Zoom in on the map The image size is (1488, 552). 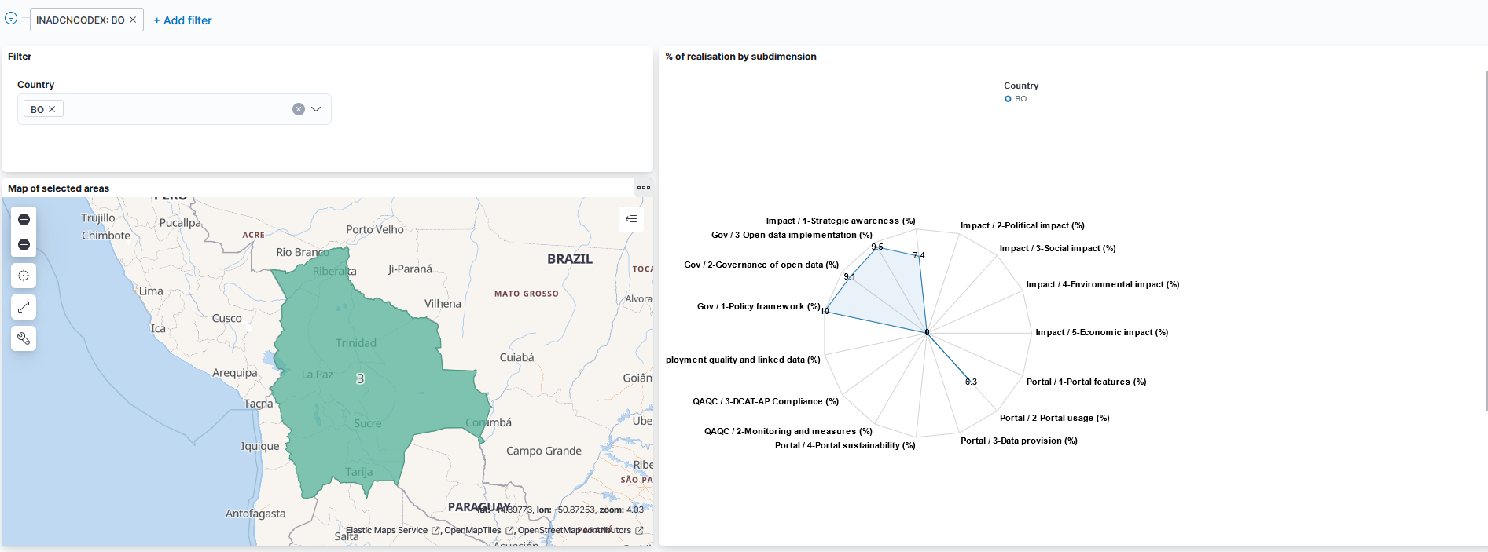[24, 220]
